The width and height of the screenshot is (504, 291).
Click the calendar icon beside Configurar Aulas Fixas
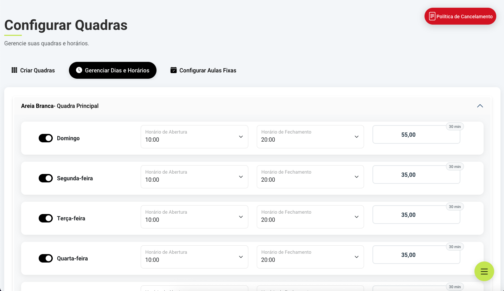[173, 70]
